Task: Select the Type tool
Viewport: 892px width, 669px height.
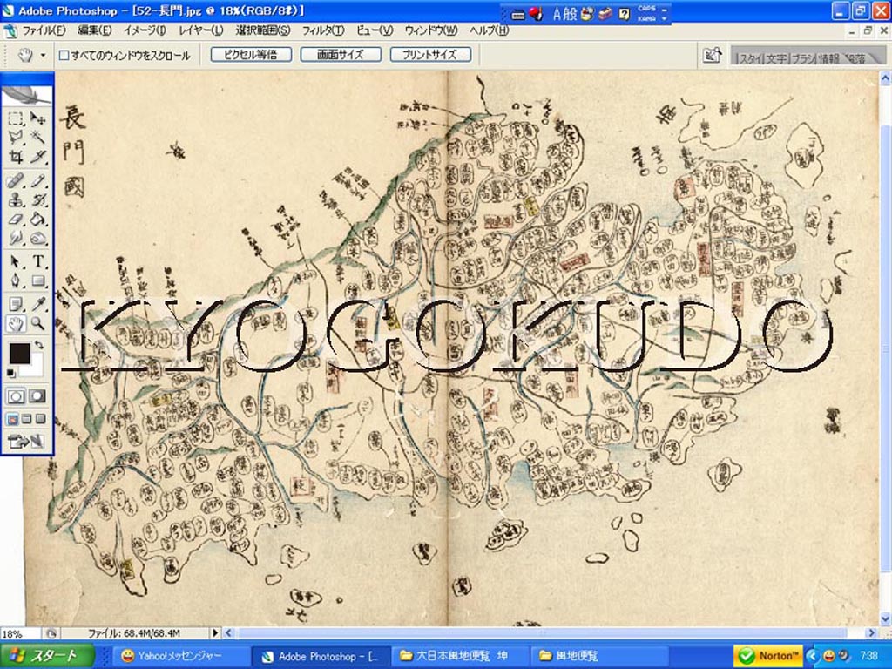Action: point(37,261)
